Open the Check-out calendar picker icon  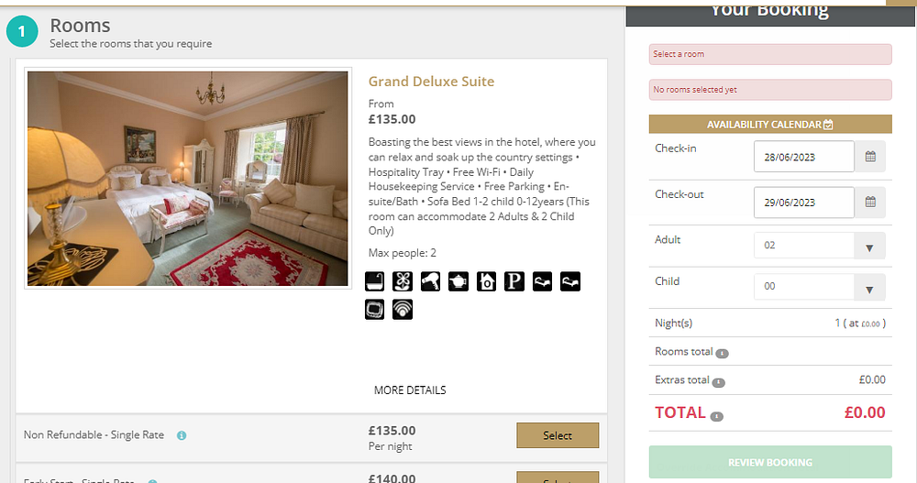click(x=870, y=202)
